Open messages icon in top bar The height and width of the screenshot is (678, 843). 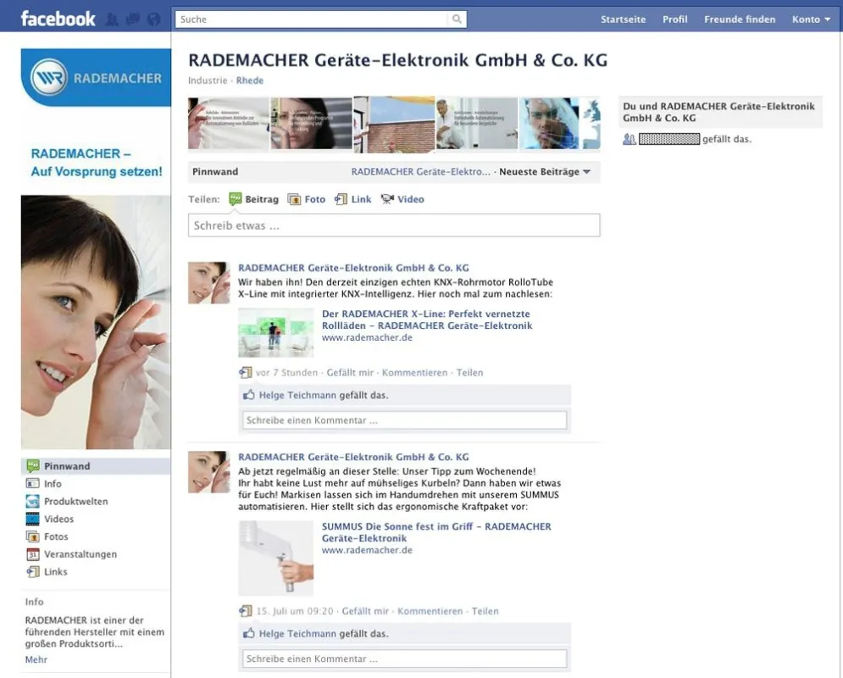(133, 19)
